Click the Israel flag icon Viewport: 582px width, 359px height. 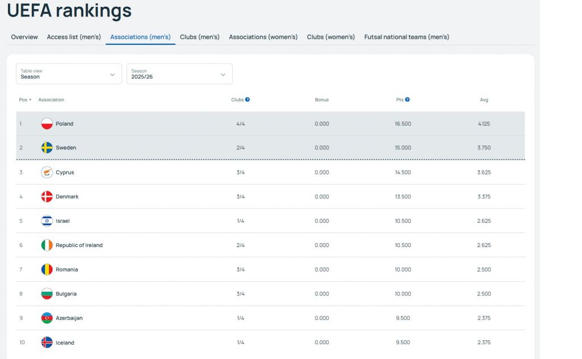[x=47, y=220]
